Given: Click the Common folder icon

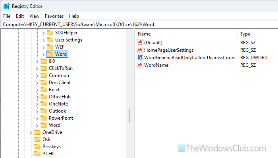Looking at the screenshot, I should (44, 75).
